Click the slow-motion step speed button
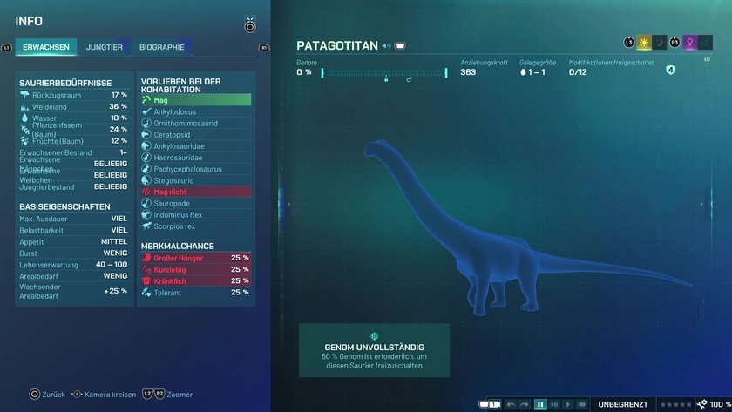 pos(554,404)
